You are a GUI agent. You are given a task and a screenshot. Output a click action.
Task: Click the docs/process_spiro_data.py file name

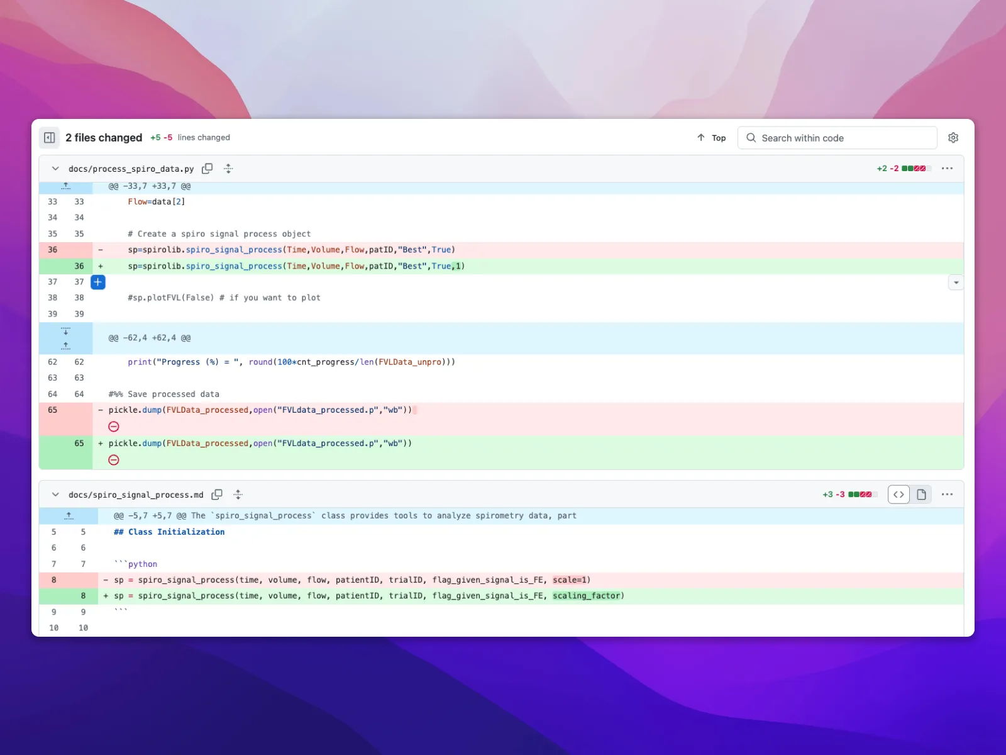click(x=131, y=169)
